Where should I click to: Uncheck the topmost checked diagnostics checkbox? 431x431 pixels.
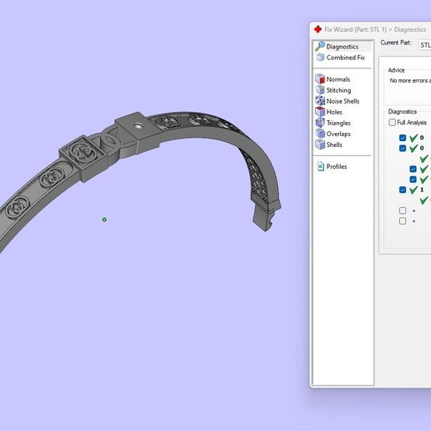403,138
